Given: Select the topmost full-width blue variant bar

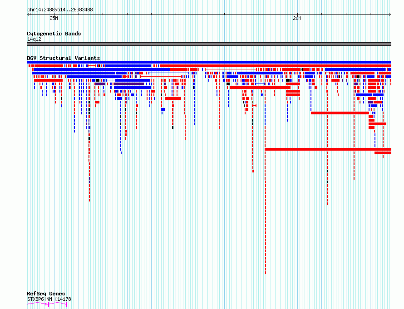Looking at the screenshot, I should click(209, 62).
